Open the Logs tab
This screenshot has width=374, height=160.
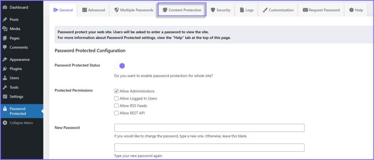pyautogui.click(x=247, y=10)
